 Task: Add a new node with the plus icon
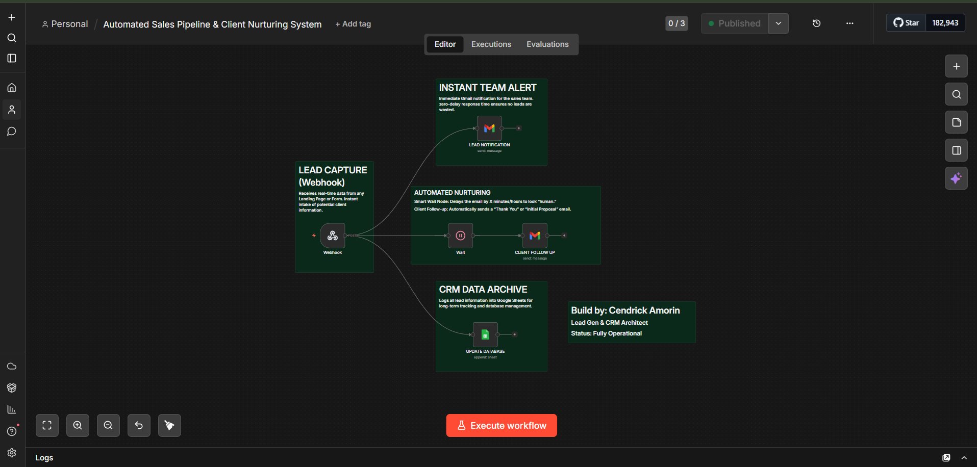pyautogui.click(x=956, y=66)
